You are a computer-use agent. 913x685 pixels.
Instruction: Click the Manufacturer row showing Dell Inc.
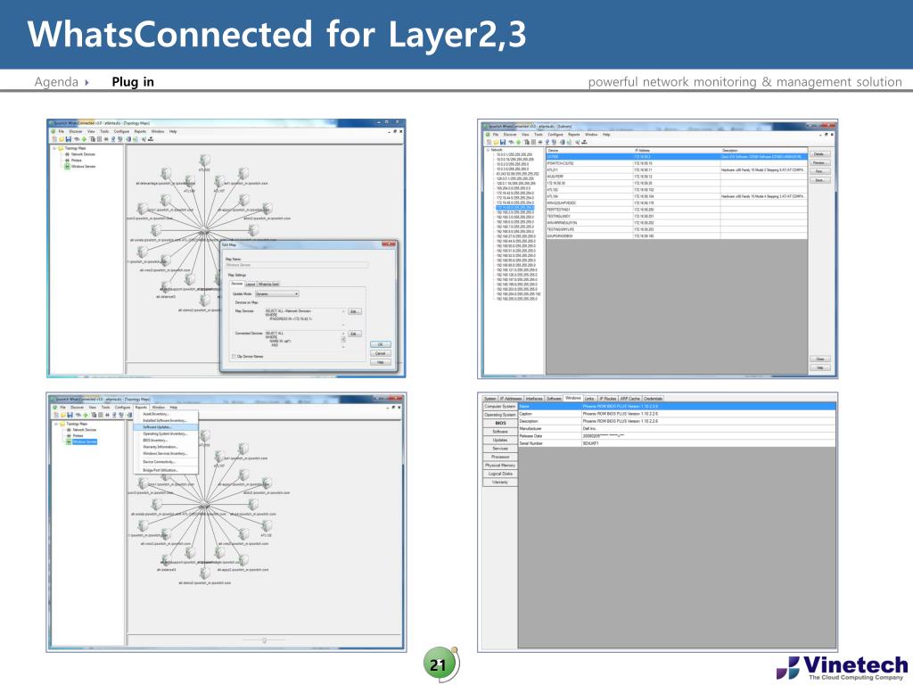point(677,429)
